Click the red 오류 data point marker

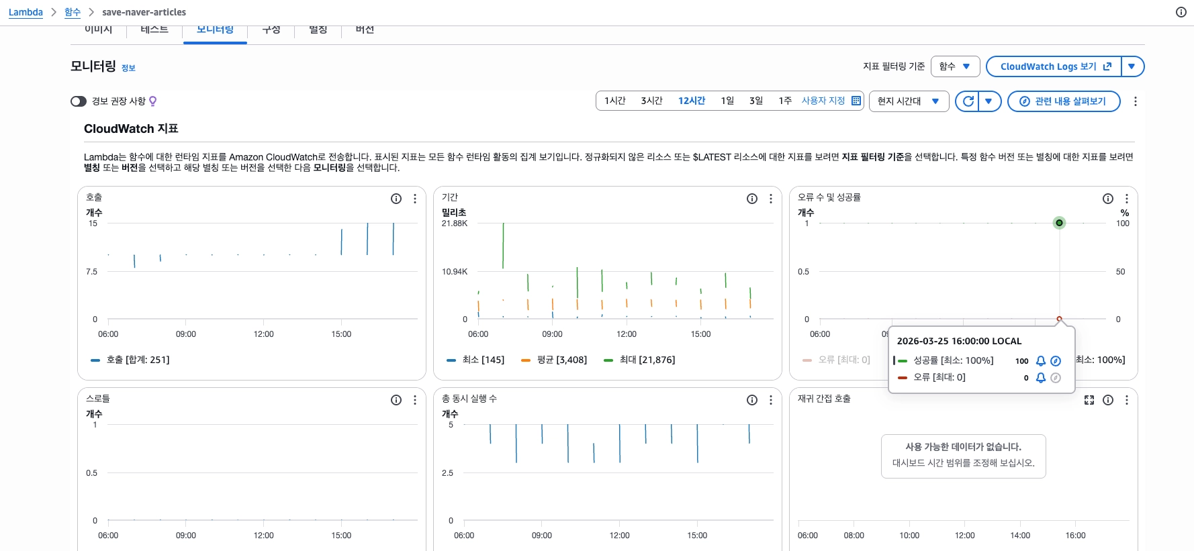click(x=1059, y=319)
